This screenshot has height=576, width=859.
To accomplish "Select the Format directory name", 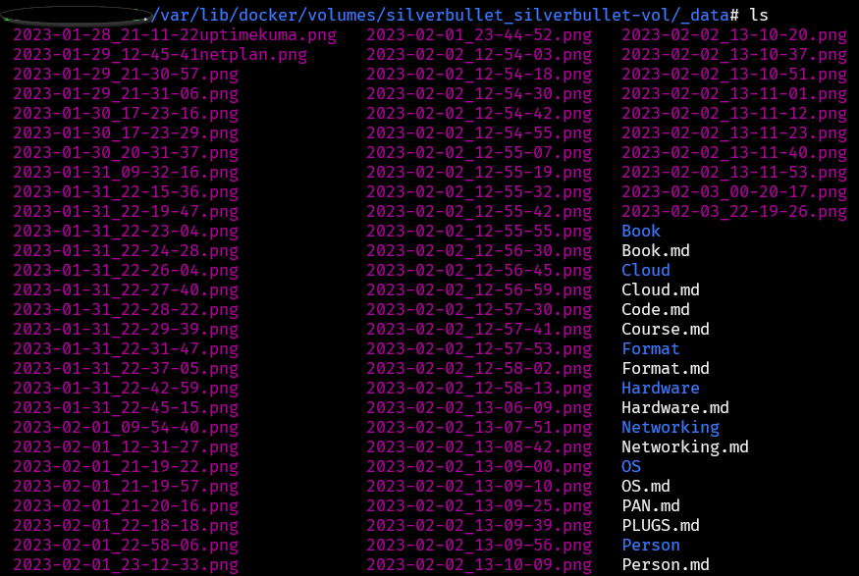I will [650, 348].
